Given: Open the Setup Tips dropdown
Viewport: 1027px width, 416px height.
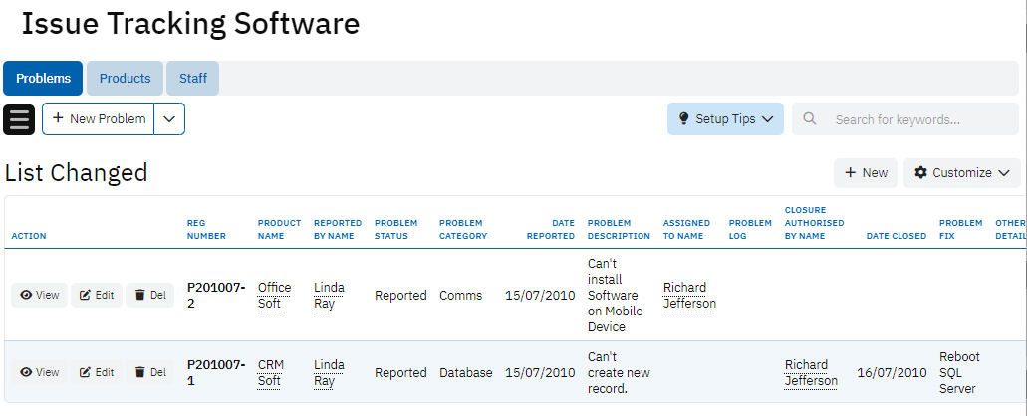Looking at the screenshot, I should click(x=725, y=119).
